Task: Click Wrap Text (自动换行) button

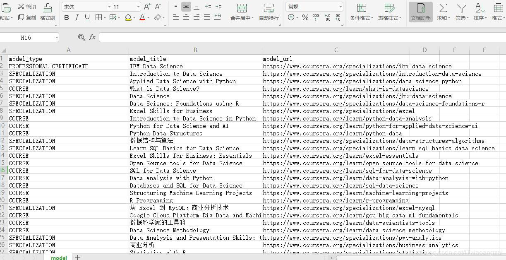Action: pyautogui.click(x=269, y=12)
